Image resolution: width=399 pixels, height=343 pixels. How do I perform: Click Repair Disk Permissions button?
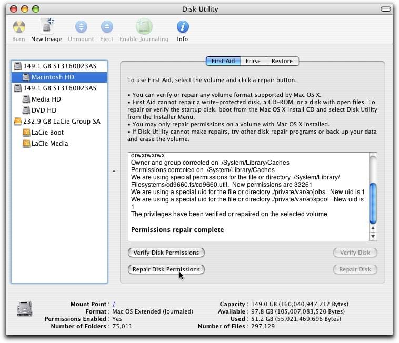(x=166, y=269)
